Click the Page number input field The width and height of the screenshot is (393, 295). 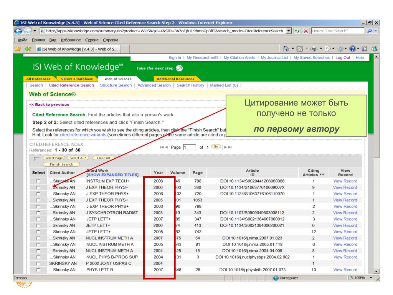click(190, 147)
